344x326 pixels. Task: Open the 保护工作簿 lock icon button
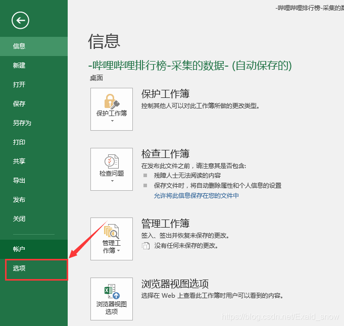pos(112,109)
